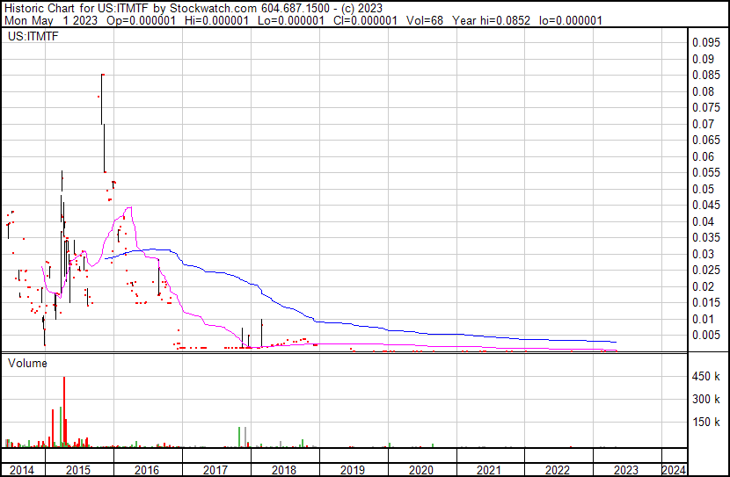Click the 2023 year label on the time axis
730x477 pixels.
click(x=626, y=470)
